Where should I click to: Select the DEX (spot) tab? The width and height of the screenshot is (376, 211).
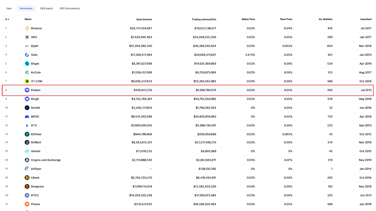coord(46,8)
